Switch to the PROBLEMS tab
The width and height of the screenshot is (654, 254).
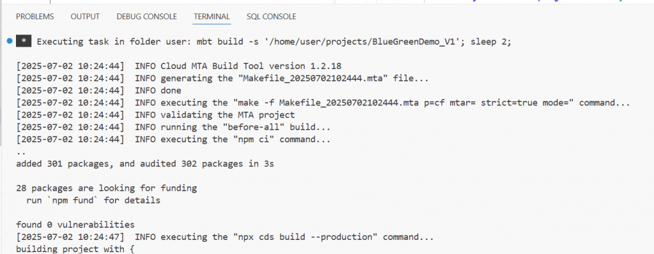click(x=35, y=17)
